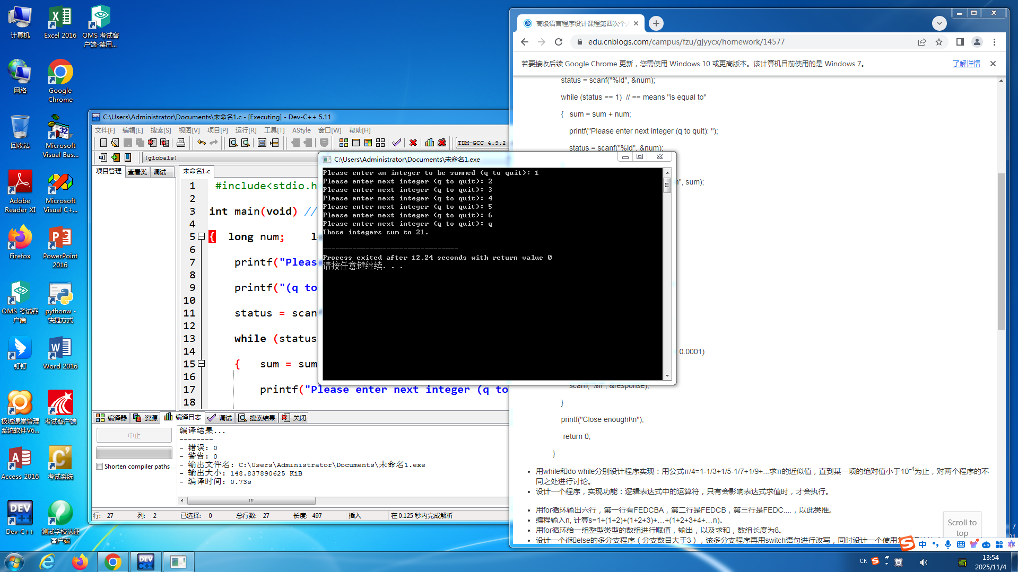Collapse the code fold at line 15
Screen dimensions: 1018x572
coord(202,364)
